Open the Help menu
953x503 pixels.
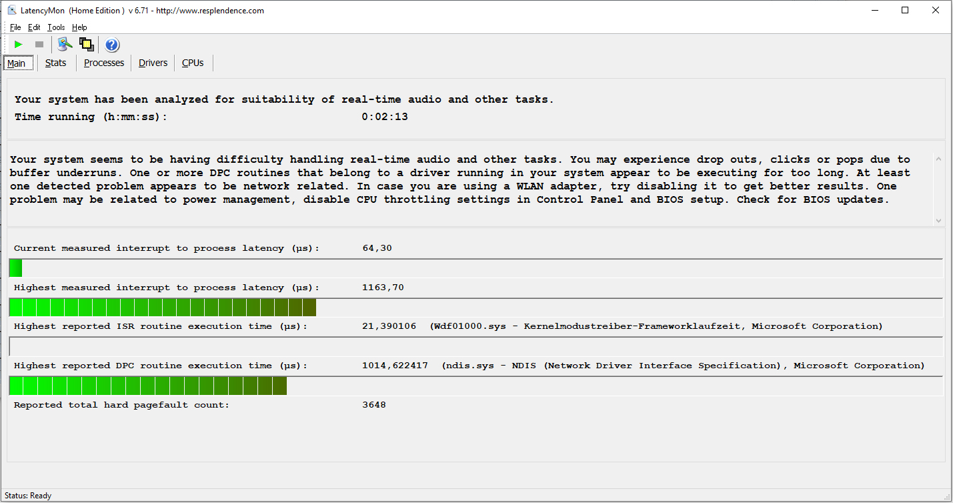click(x=79, y=27)
